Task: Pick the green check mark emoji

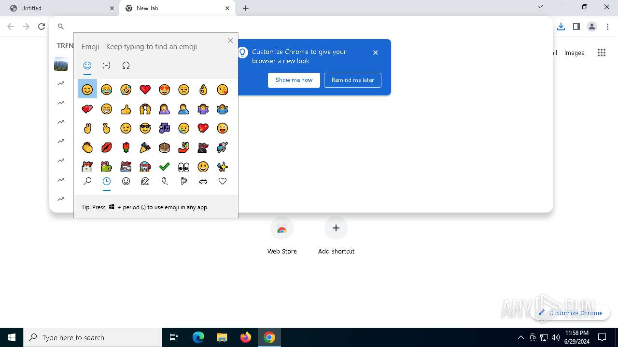Action: point(165,167)
